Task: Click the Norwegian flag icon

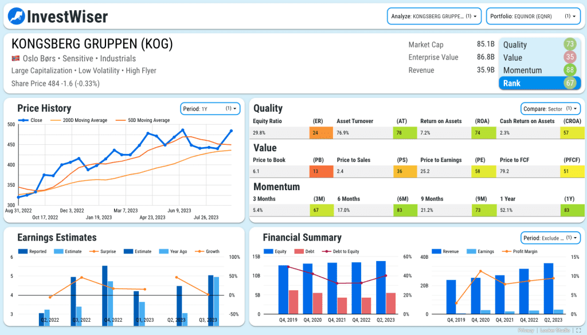Action: [15, 58]
